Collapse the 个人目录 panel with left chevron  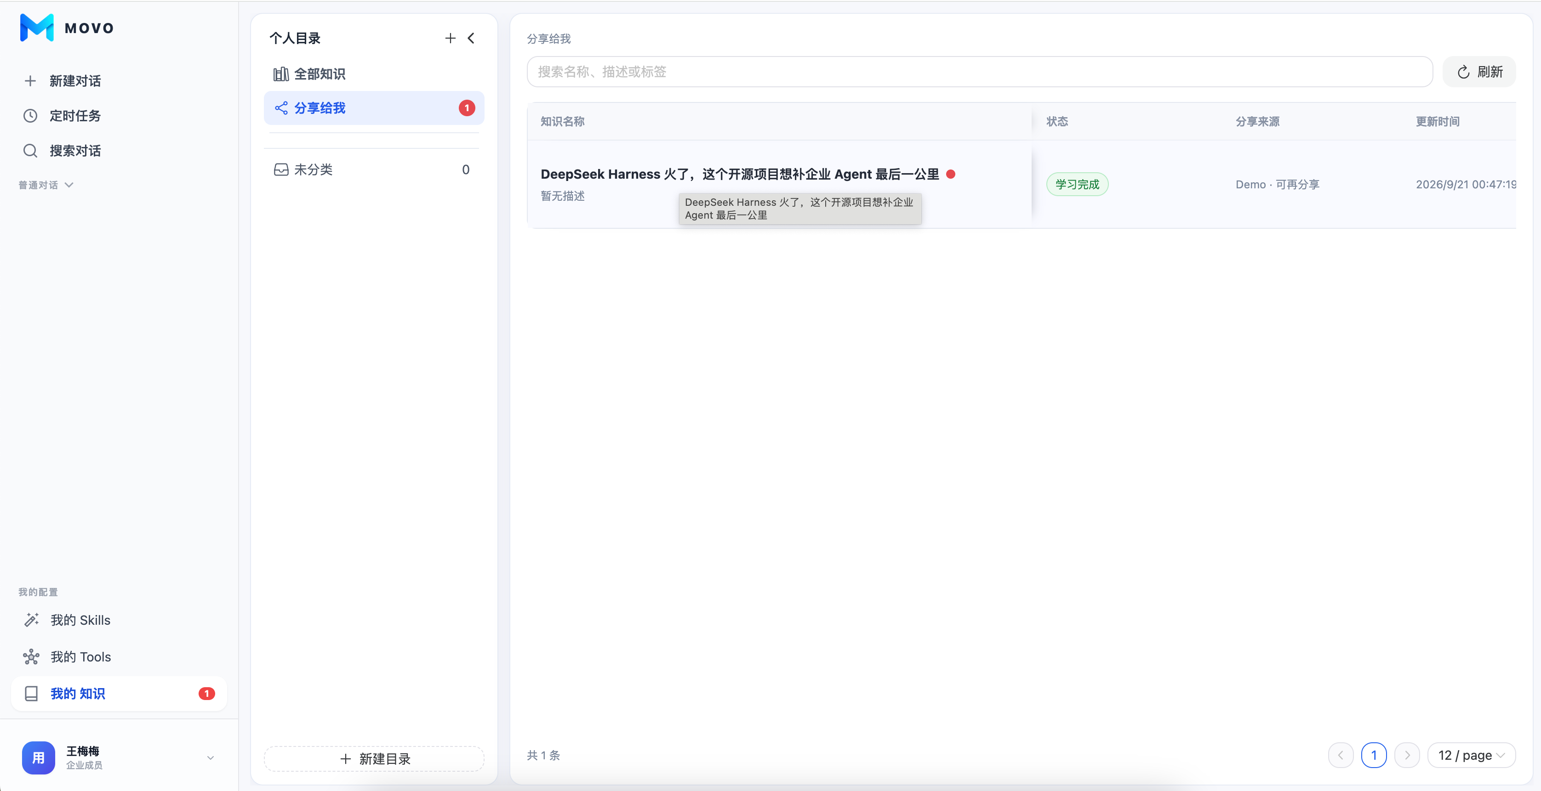pyautogui.click(x=471, y=38)
